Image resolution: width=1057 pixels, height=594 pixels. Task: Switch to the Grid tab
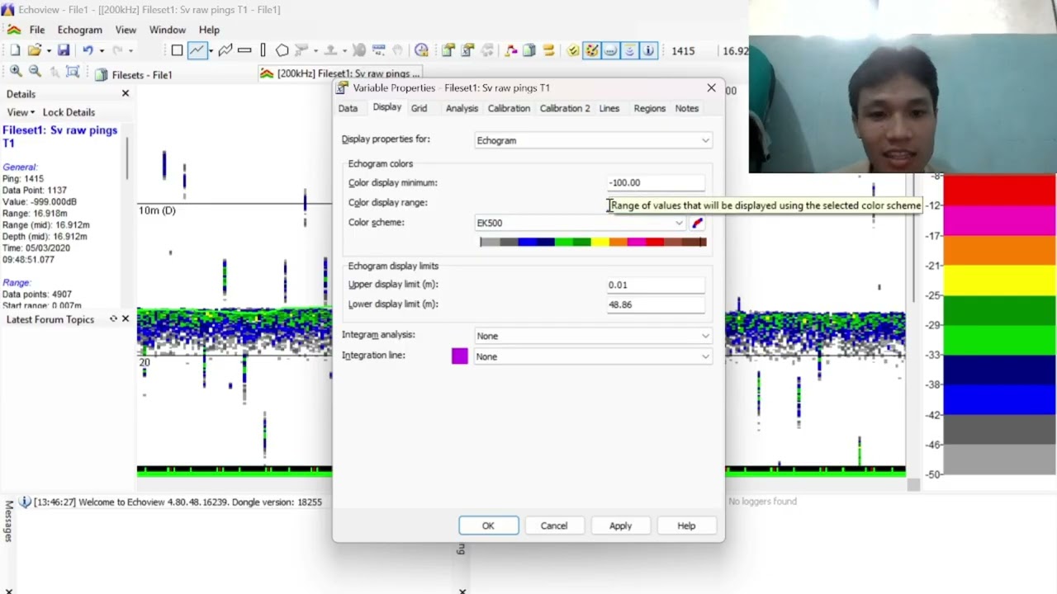(x=419, y=108)
